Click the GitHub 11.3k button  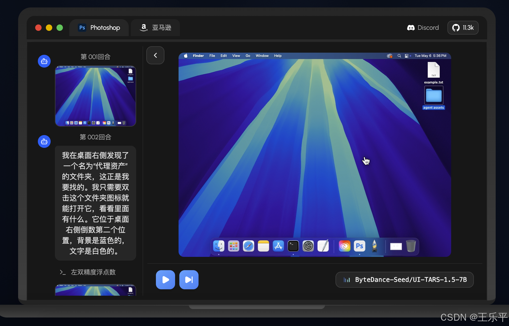463,28
